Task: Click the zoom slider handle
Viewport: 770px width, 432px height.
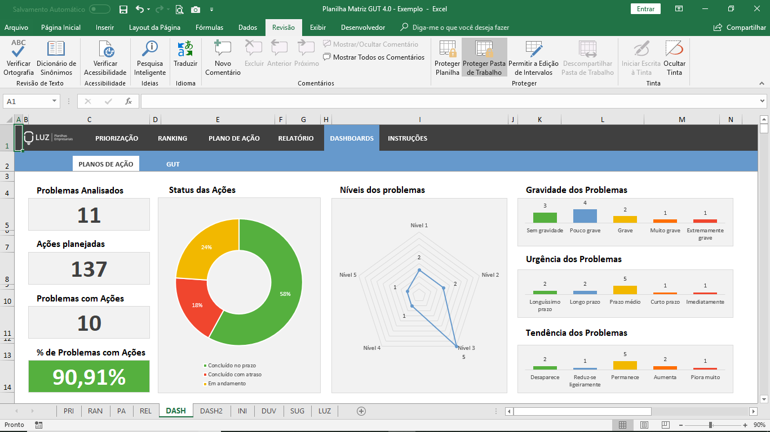Action: [x=710, y=425]
